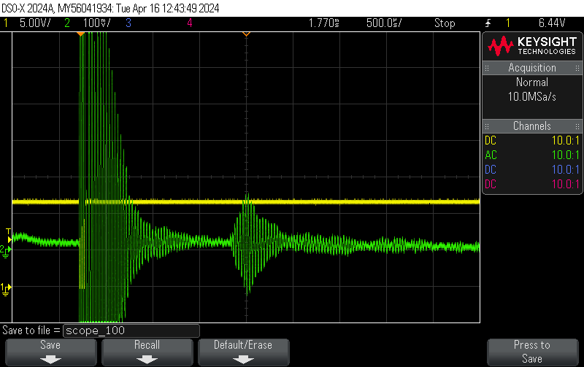Enable channel 4 in the top bar

tap(190, 23)
